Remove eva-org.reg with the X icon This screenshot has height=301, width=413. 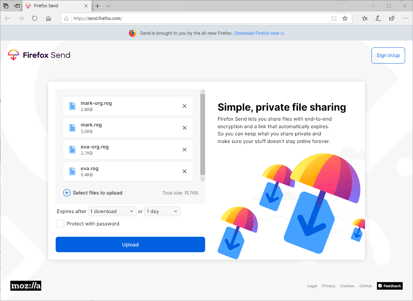pyautogui.click(x=185, y=149)
